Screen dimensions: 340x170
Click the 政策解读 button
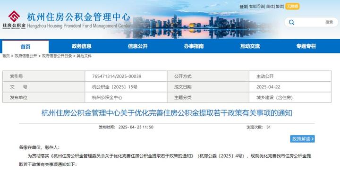(303, 139)
